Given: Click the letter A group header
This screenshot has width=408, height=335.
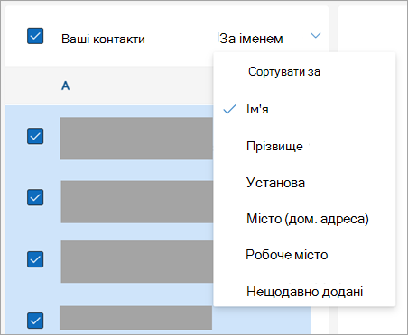Looking at the screenshot, I should click(x=66, y=86).
